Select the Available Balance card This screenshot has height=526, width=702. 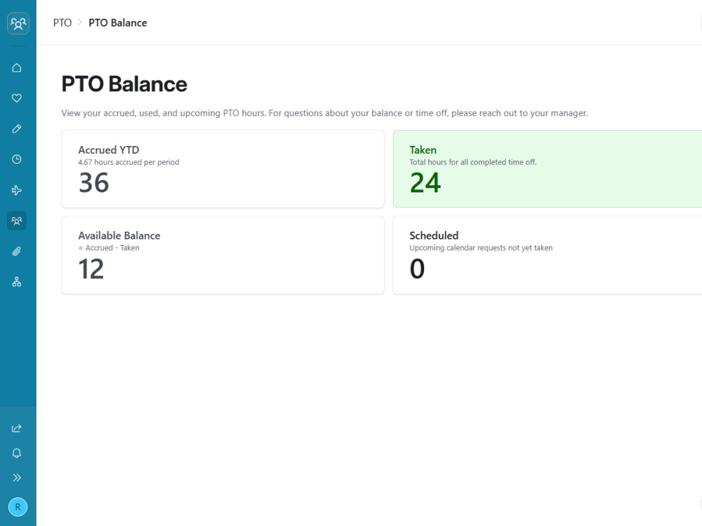[223, 255]
